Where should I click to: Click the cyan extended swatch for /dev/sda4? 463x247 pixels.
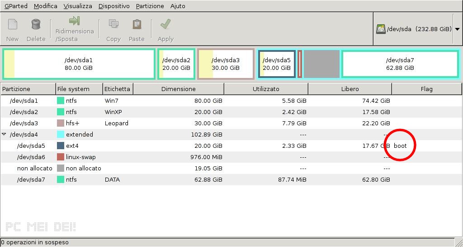[x=61, y=134]
